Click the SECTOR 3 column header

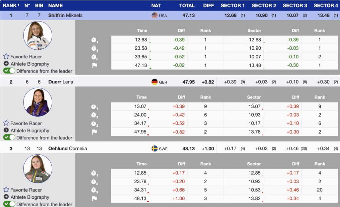(x=295, y=5)
